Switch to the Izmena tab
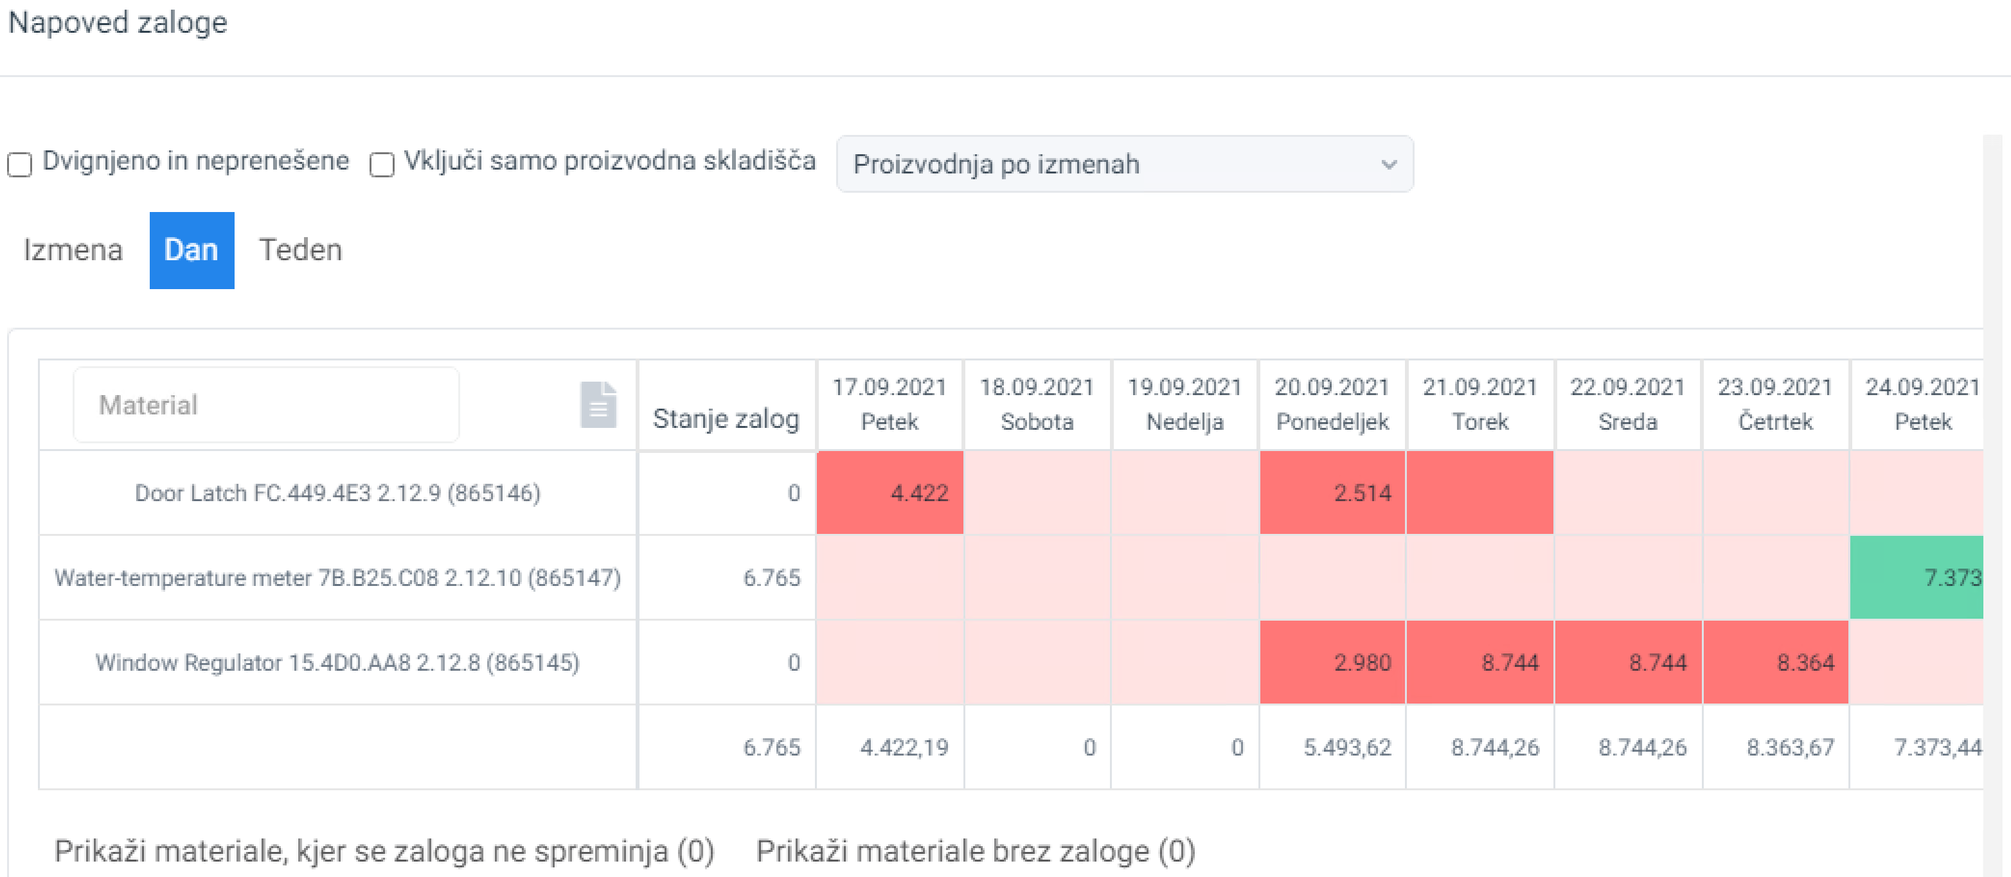 point(73,250)
